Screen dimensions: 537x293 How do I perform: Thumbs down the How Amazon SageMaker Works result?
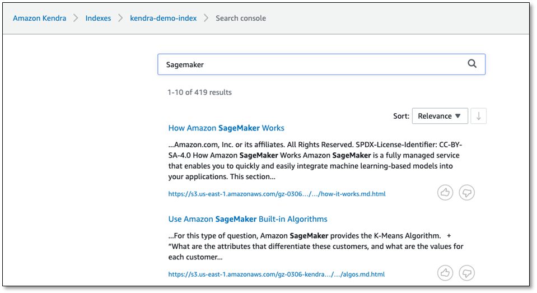(467, 193)
